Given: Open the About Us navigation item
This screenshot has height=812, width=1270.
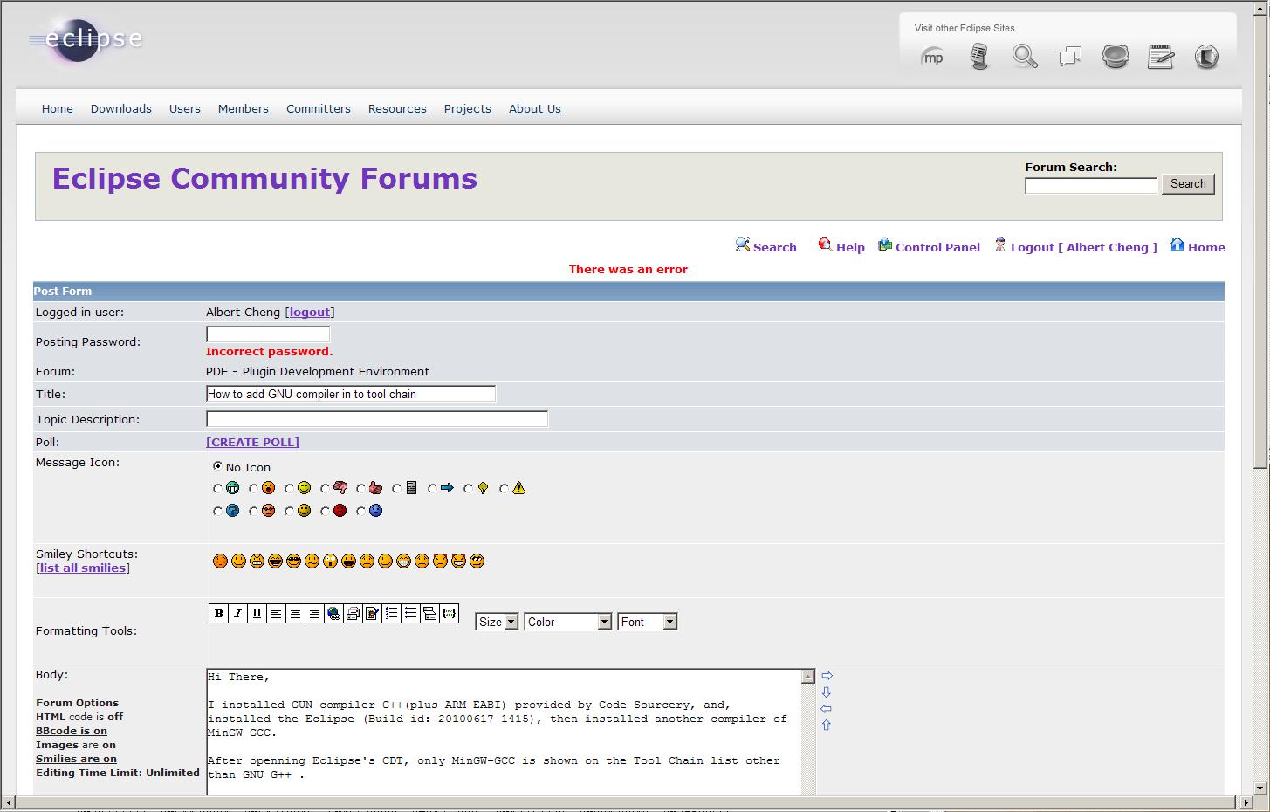Looking at the screenshot, I should (x=535, y=109).
